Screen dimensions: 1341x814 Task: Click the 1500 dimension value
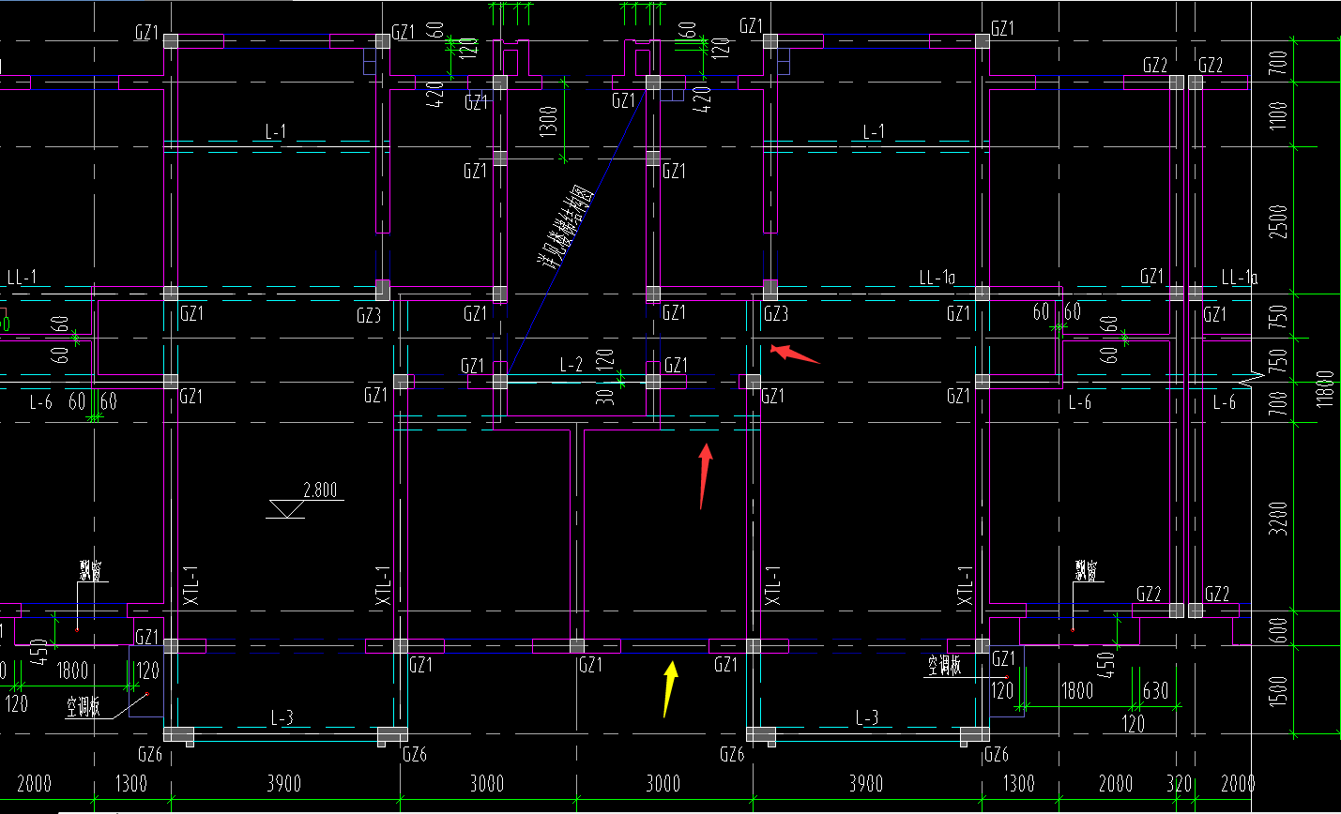point(1278,691)
